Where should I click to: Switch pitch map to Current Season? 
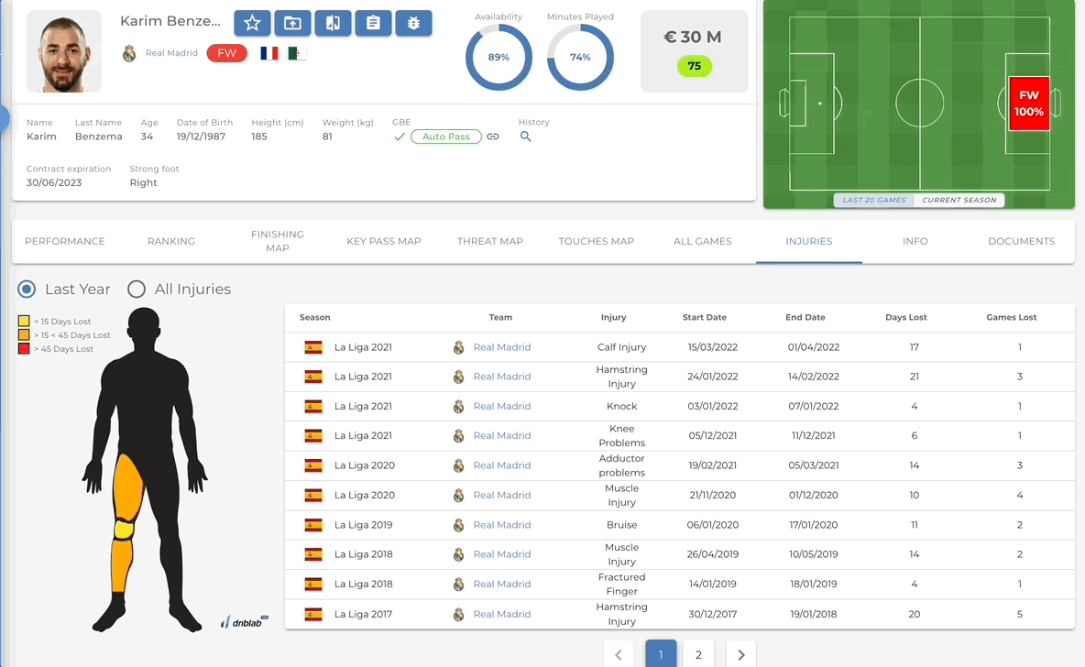click(959, 200)
